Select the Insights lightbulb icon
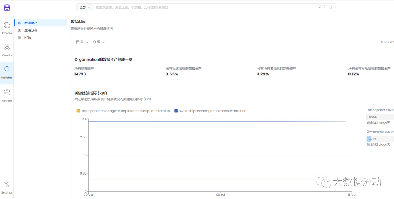Screen dimensions: 394x199 pos(7,69)
